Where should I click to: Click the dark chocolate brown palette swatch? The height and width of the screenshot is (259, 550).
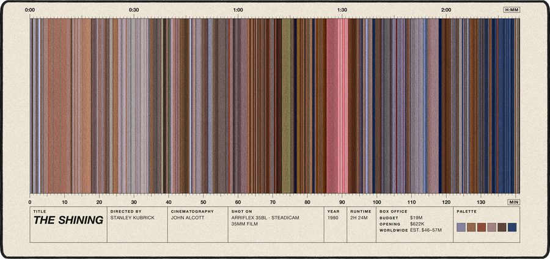pyautogui.click(x=502, y=227)
